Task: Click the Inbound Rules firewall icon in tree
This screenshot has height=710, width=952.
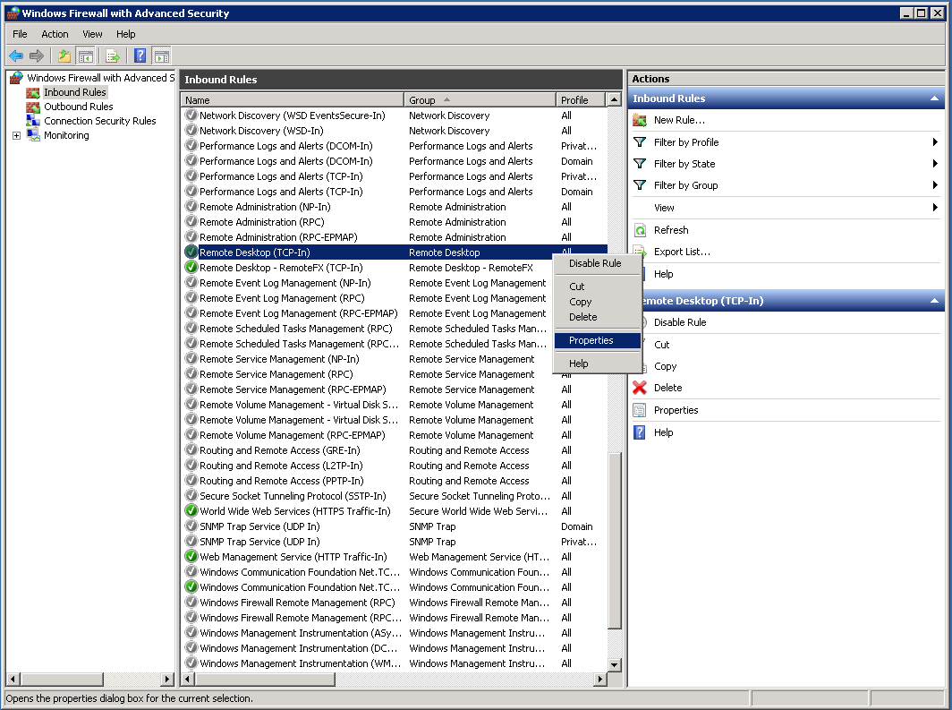Action: pos(33,92)
